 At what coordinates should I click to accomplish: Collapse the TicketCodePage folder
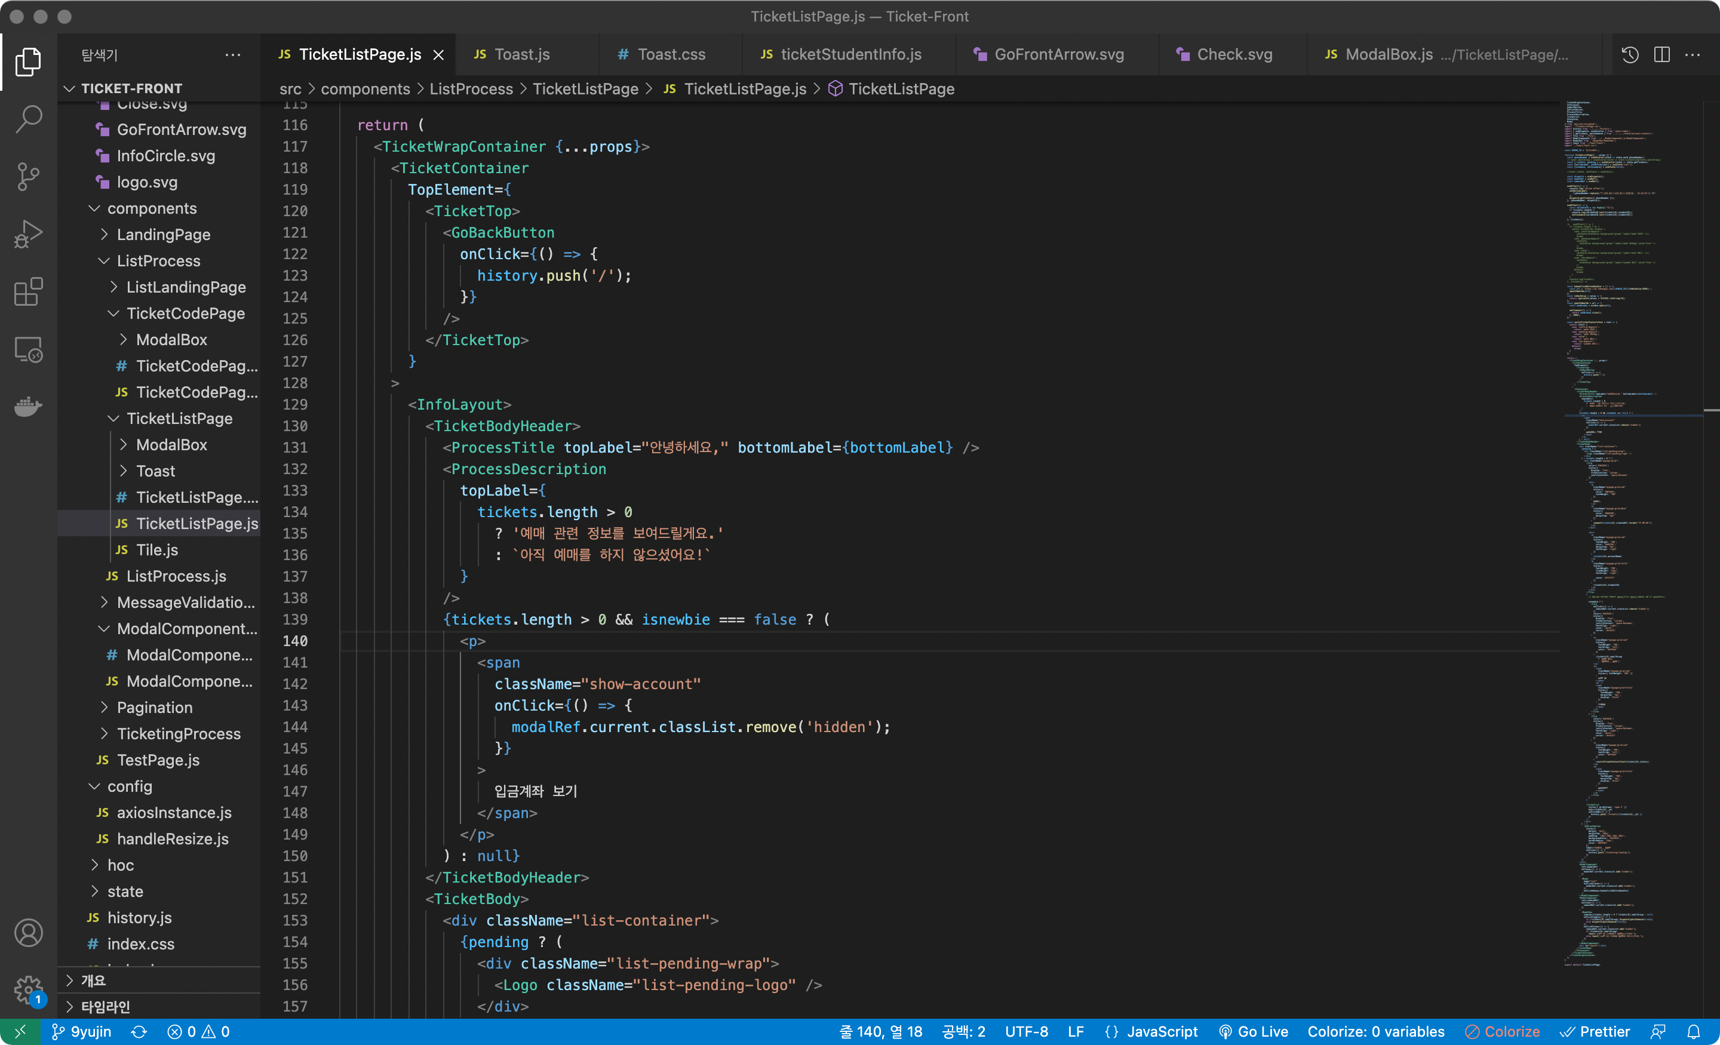[185, 314]
